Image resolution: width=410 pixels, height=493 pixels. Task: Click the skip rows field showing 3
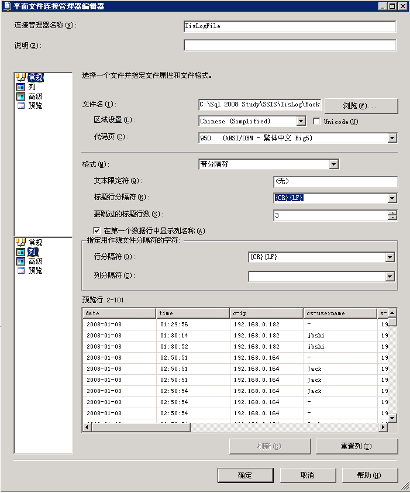(x=331, y=215)
